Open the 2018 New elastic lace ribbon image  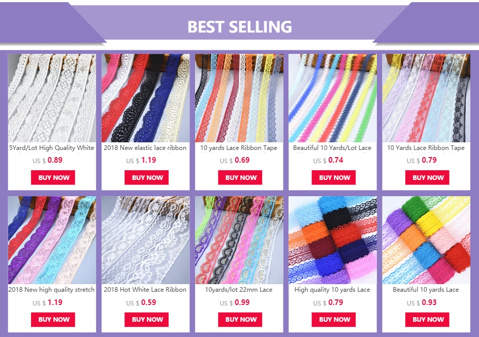(145, 98)
